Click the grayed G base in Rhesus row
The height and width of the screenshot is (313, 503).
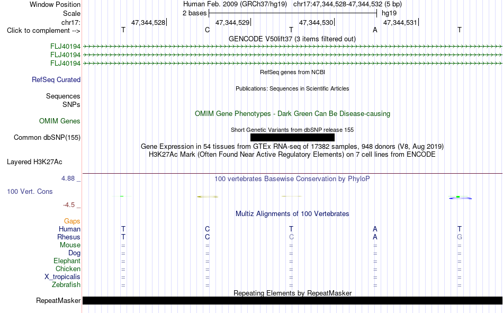click(460, 237)
